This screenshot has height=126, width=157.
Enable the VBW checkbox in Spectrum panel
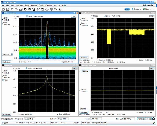tap(3, 80)
